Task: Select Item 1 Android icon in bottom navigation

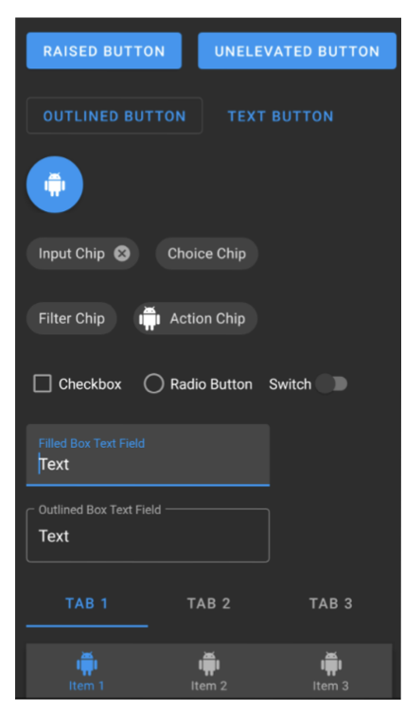Action: (x=87, y=664)
